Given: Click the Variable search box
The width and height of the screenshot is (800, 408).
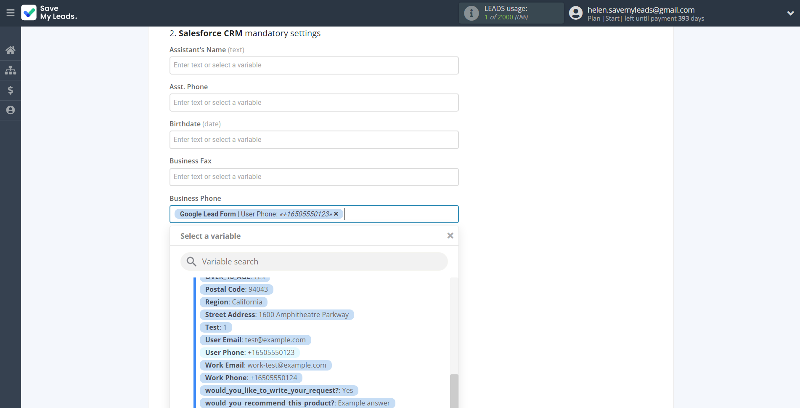Looking at the screenshot, I should pyautogui.click(x=314, y=261).
